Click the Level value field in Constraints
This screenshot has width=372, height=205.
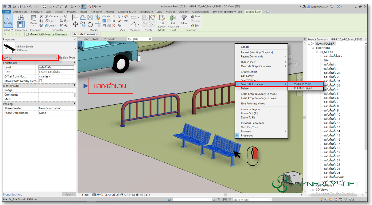click(56, 67)
